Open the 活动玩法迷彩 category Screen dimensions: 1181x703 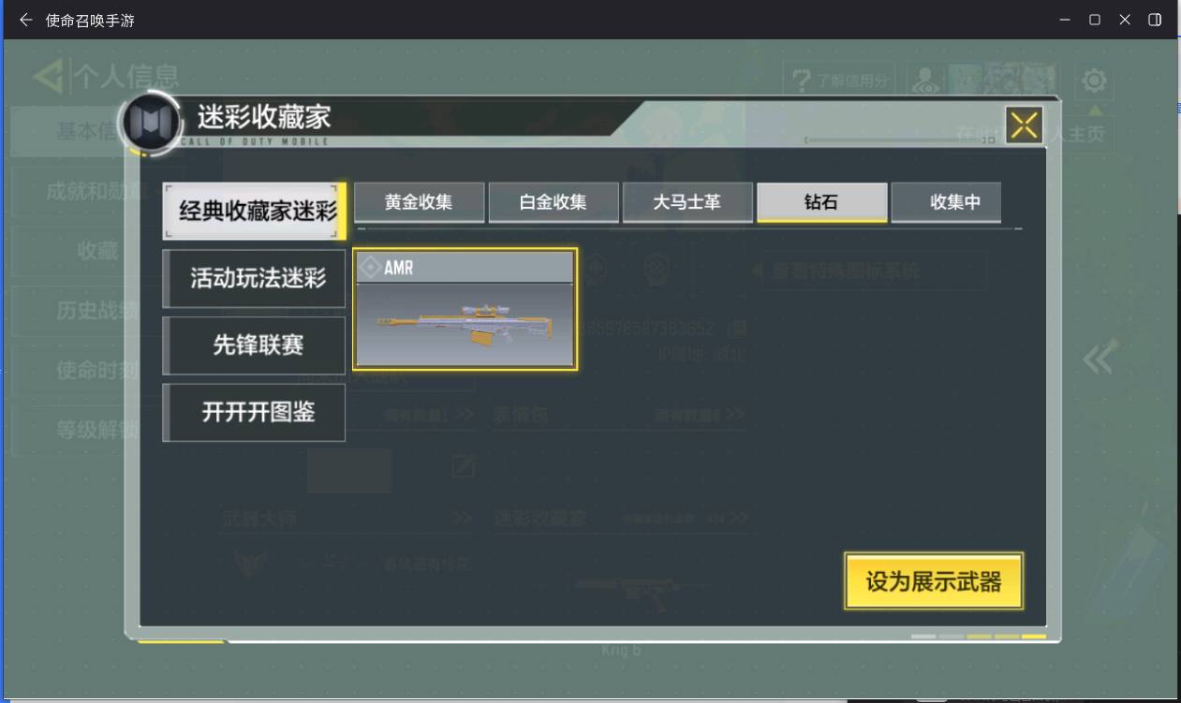click(255, 278)
